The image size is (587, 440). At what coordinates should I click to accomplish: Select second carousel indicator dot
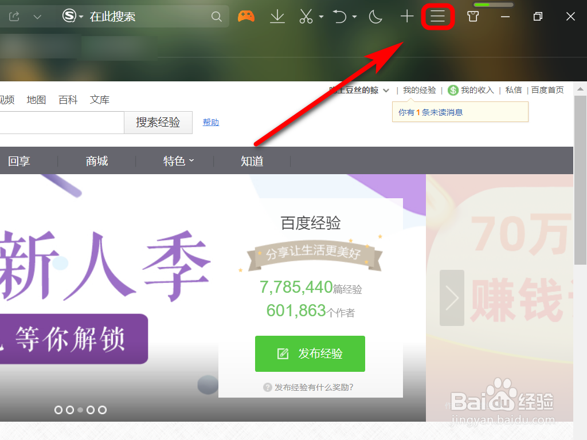[69, 410]
